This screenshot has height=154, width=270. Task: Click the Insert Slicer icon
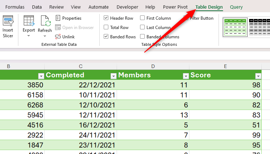click(8, 21)
